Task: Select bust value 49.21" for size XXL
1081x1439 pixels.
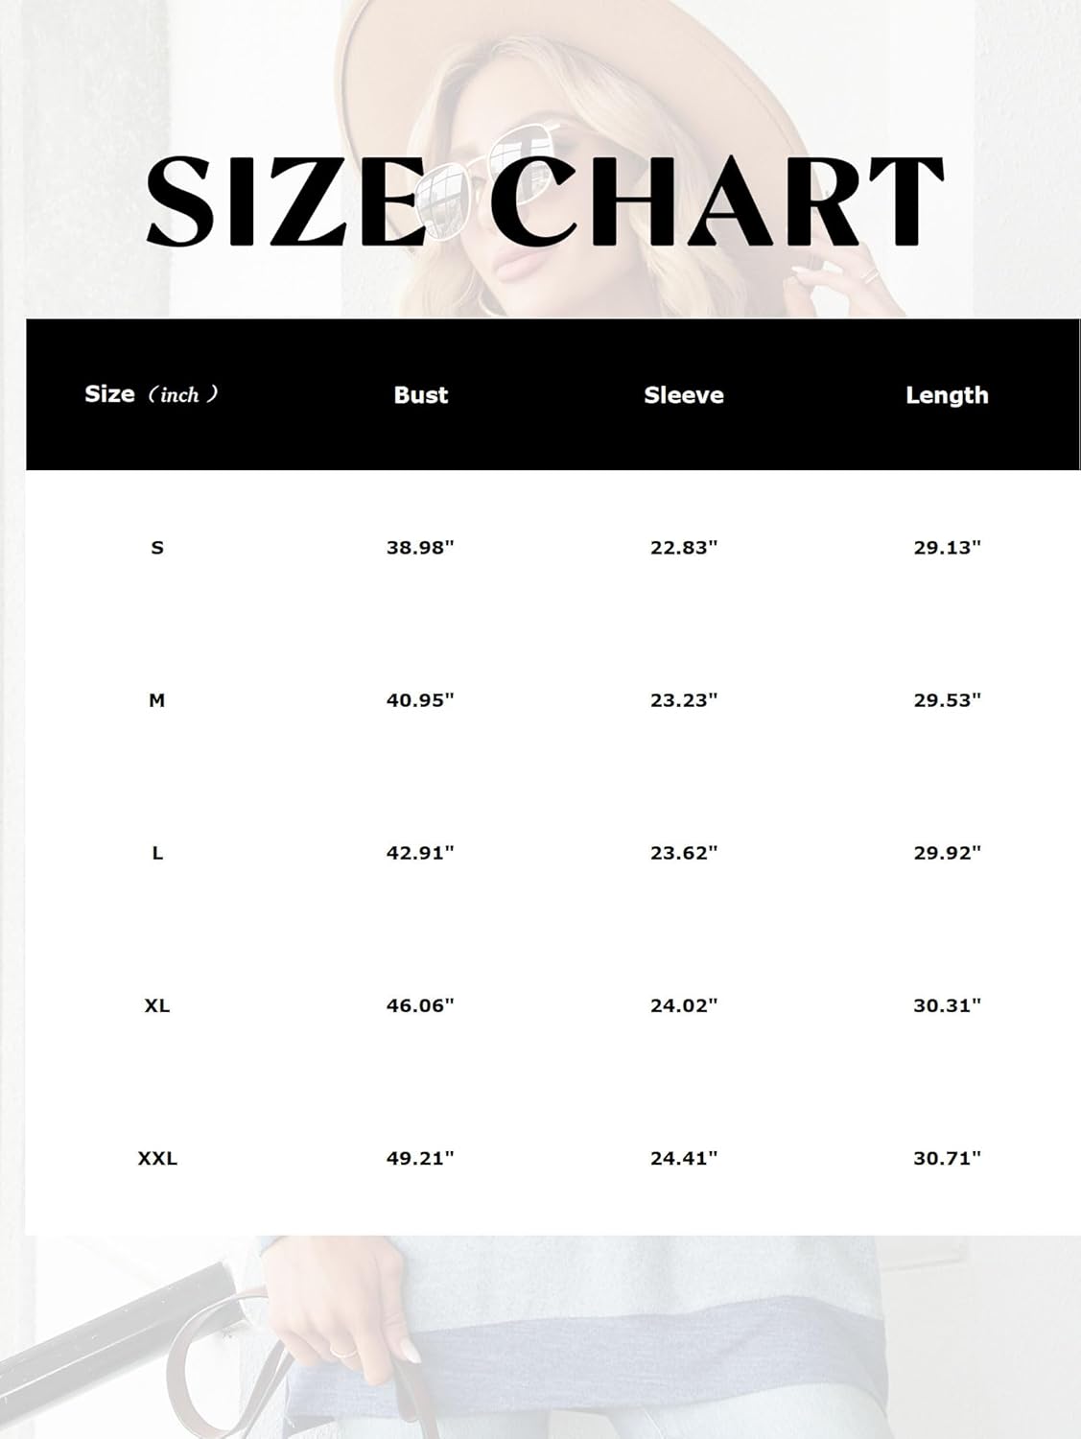Action: click(x=420, y=1158)
